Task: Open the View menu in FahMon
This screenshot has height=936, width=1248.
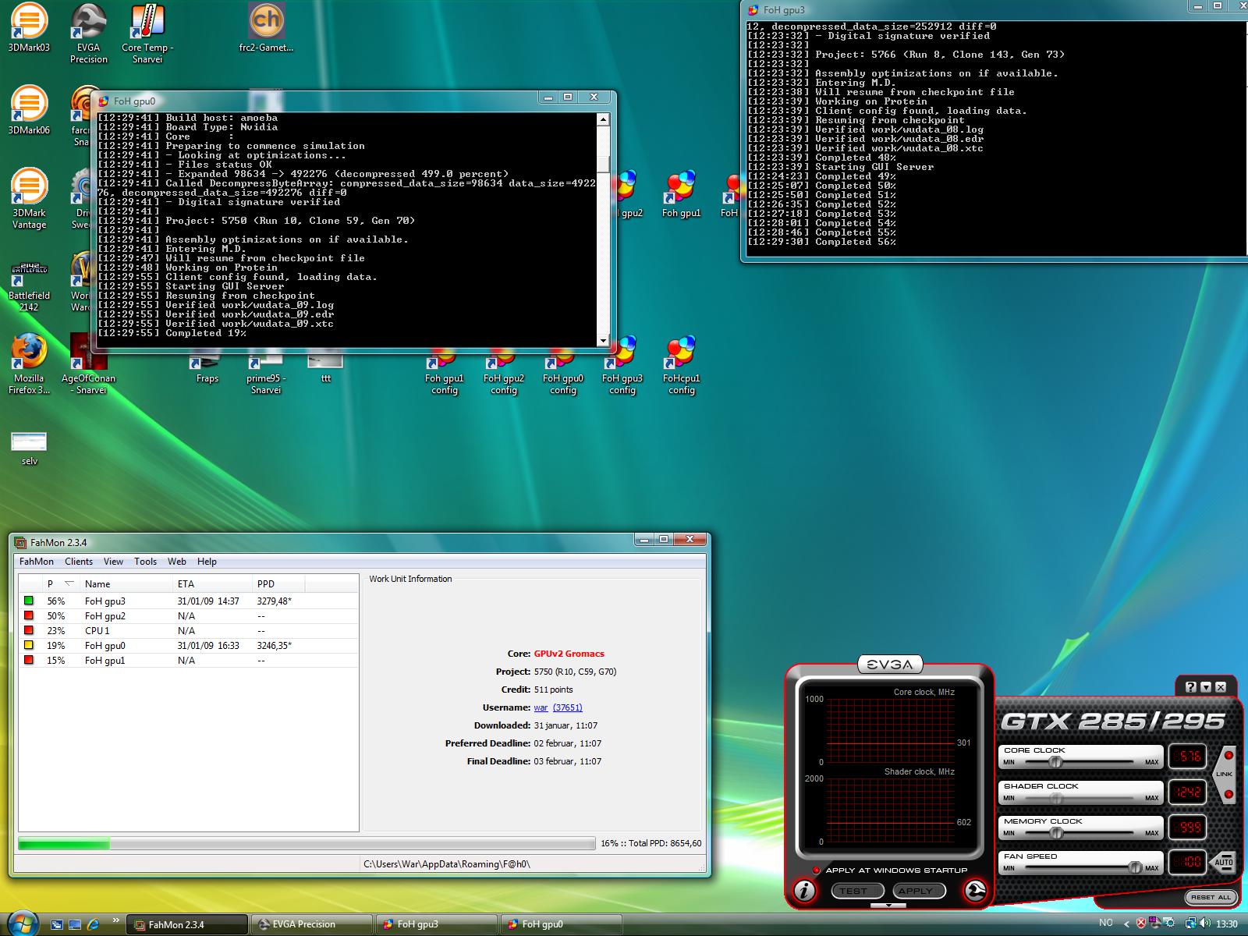Action: click(114, 562)
